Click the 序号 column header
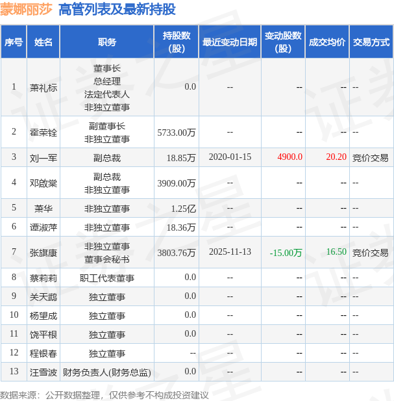The height and width of the screenshot is (401, 394). [14, 42]
